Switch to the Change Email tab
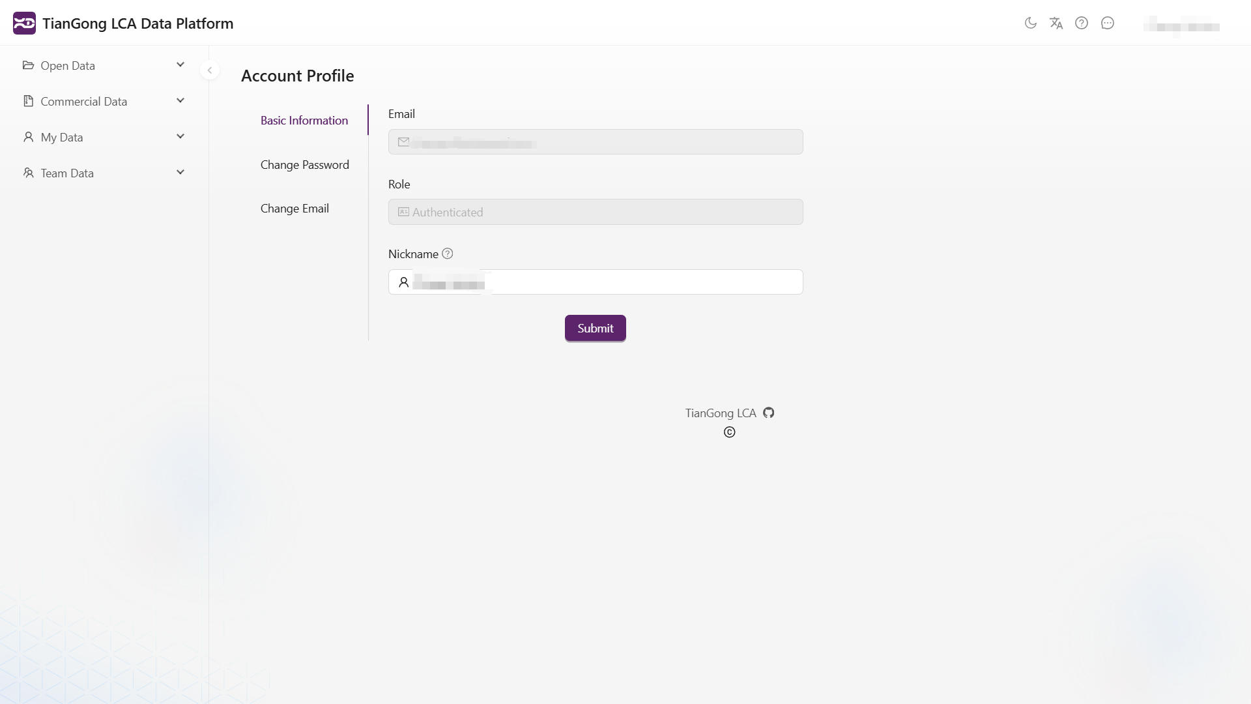 (295, 208)
